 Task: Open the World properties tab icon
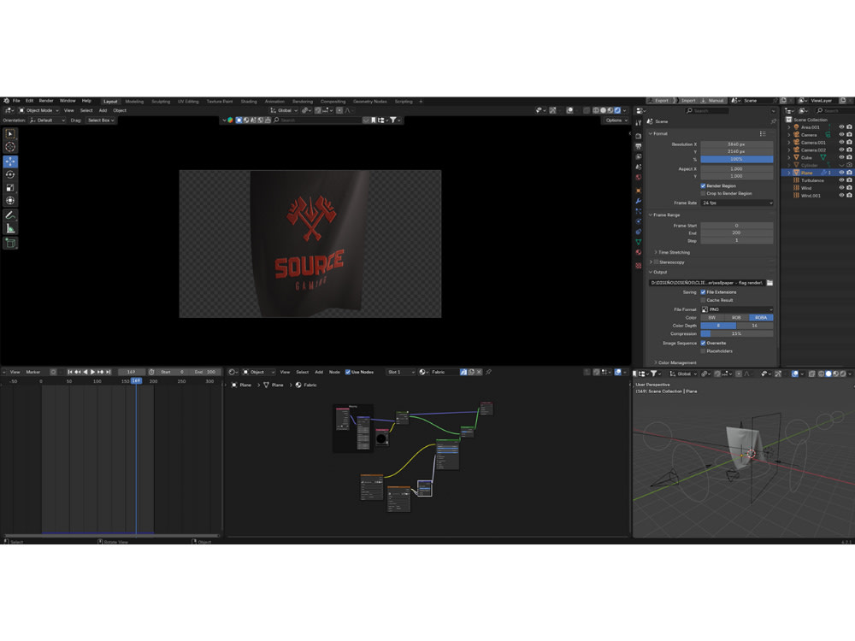(x=639, y=178)
